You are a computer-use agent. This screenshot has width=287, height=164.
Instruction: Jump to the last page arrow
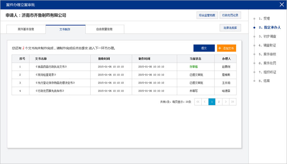pyautogui.click(x=233, y=102)
